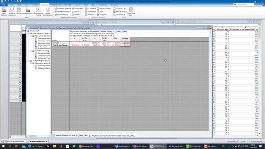Viewport: 265px width, 149px height.
Task: Open the ANOVA analysis icon
Action: 19,11
